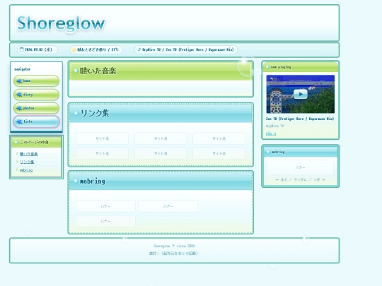Click the equalizer bars icon
The height and width of the screenshot is (286, 382).
click(x=271, y=133)
